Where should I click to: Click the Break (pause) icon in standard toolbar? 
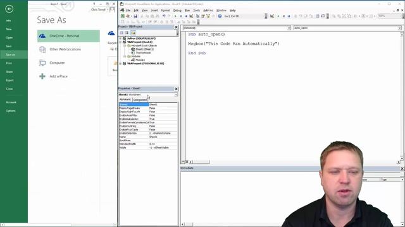(x=181, y=16)
